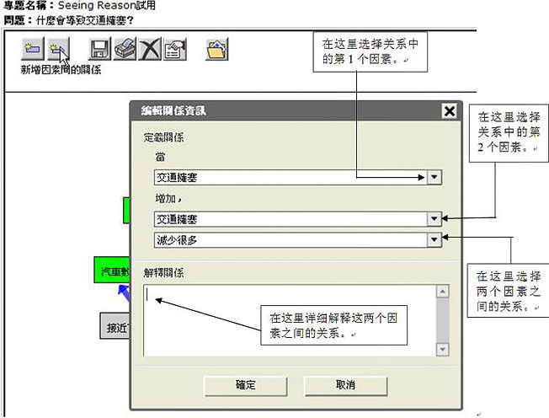Click the floppy disk save icon

pos(100,49)
